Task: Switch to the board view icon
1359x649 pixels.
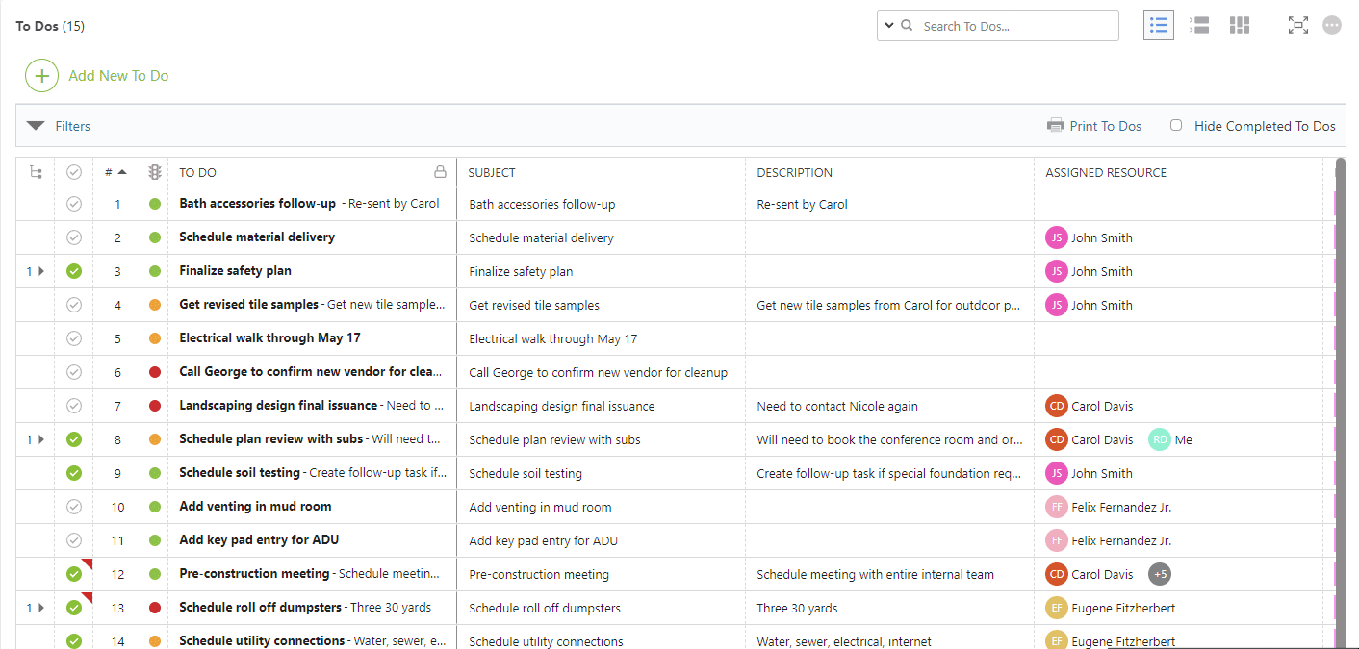Action: (x=1239, y=26)
